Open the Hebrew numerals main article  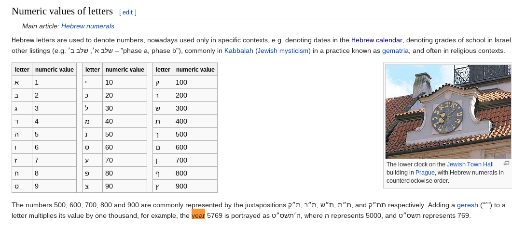tap(87, 26)
